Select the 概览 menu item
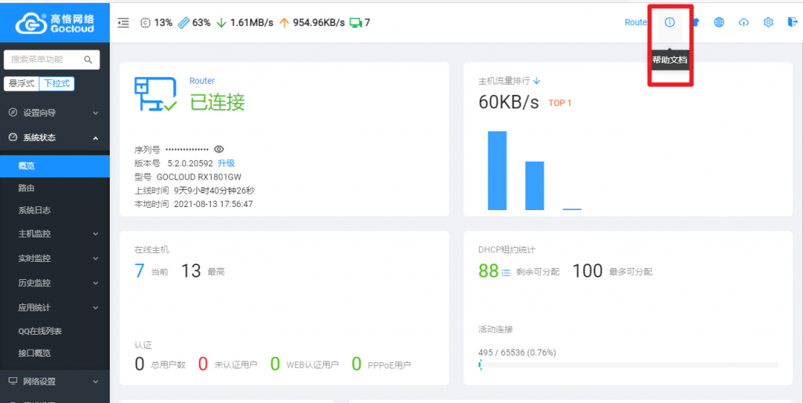The height and width of the screenshot is (403, 803). tap(55, 166)
